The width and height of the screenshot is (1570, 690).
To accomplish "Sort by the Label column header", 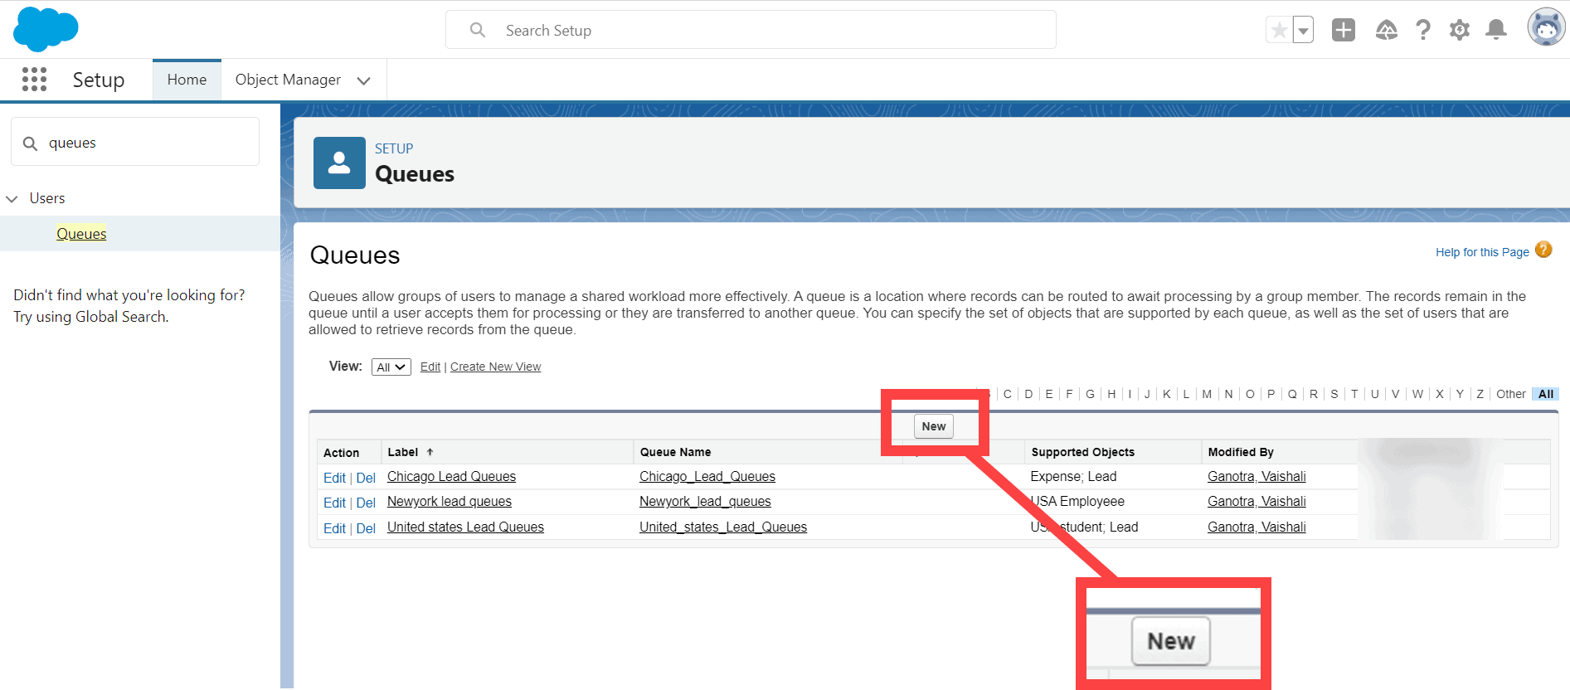I will pos(403,452).
